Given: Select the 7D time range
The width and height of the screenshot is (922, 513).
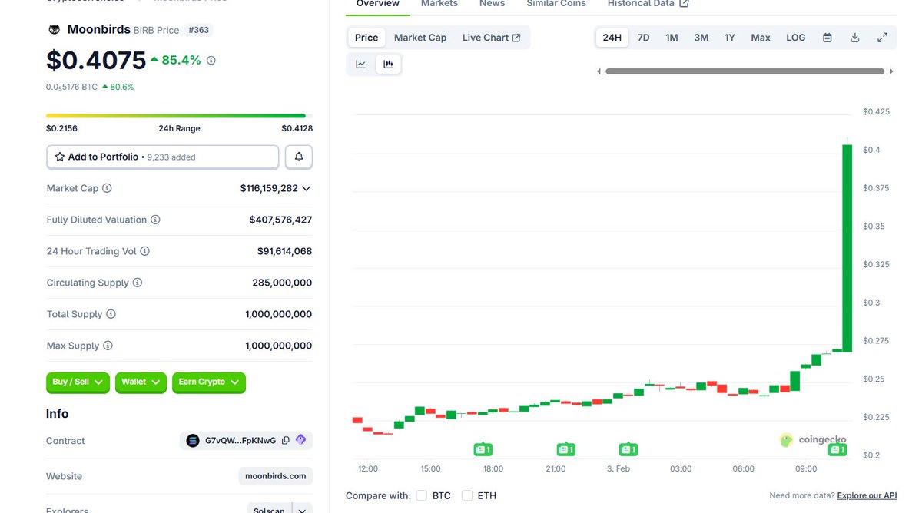Looking at the screenshot, I should pos(644,38).
